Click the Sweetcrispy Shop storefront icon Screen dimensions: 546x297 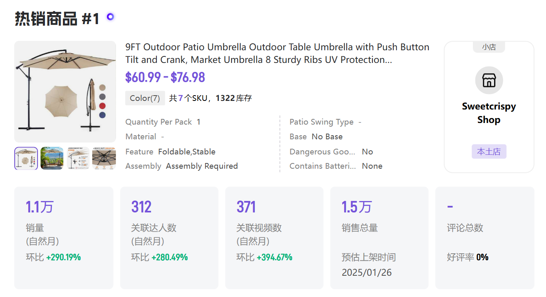coord(489,80)
